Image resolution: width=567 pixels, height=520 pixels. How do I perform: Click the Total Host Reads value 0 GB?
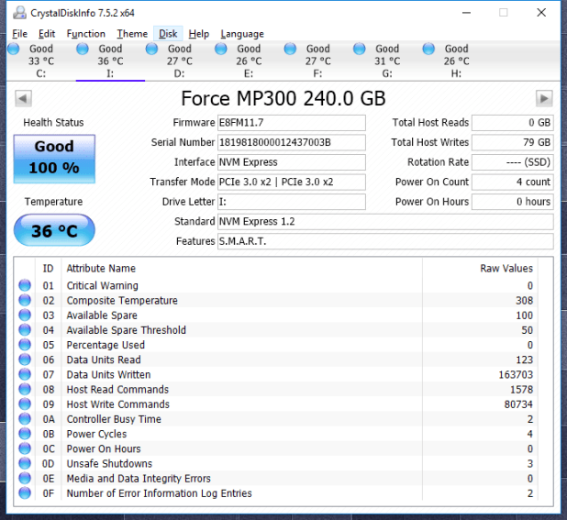click(512, 123)
